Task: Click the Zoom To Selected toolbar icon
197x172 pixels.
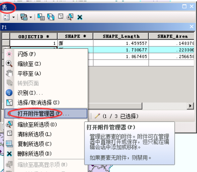Action: point(70,17)
